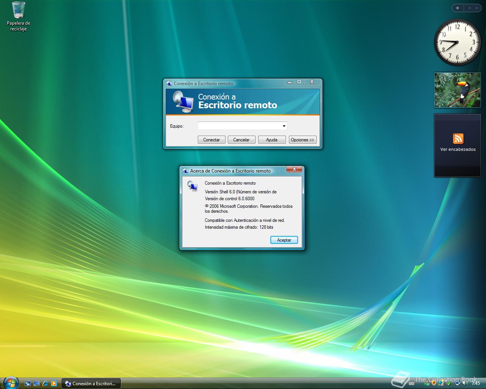This screenshot has width=486, height=389.
Task: Click the Ayuda button
Action: coord(272,140)
